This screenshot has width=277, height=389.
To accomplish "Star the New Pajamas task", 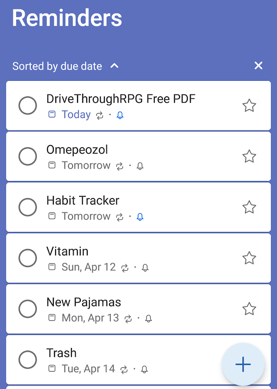I will [x=249, y=309].
